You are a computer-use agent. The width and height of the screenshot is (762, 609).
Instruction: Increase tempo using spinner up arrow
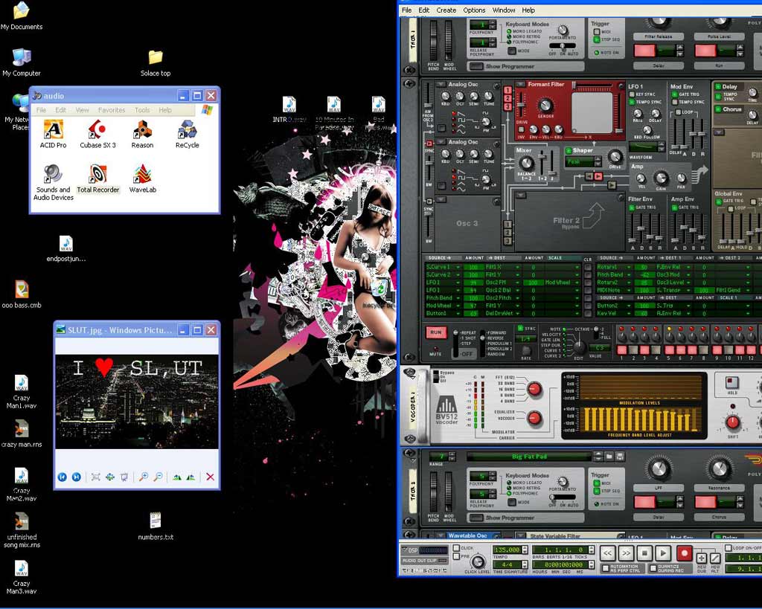(525, 547)
